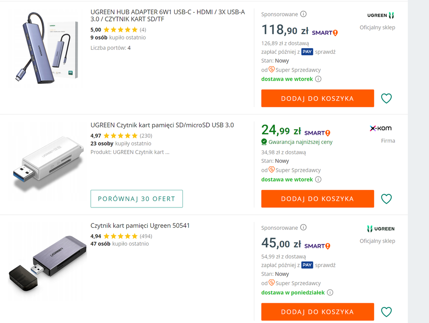Click the X-KOM seller logo
The width and height of the screenshot is (429, 323).
pos(380,128)
